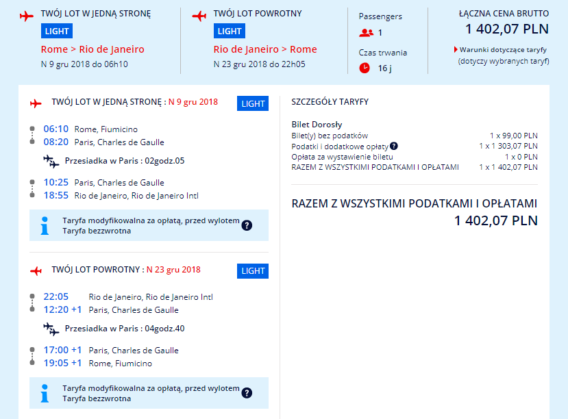Click the red clock duration icon
568x419 pixels.
tap(365, 68)
